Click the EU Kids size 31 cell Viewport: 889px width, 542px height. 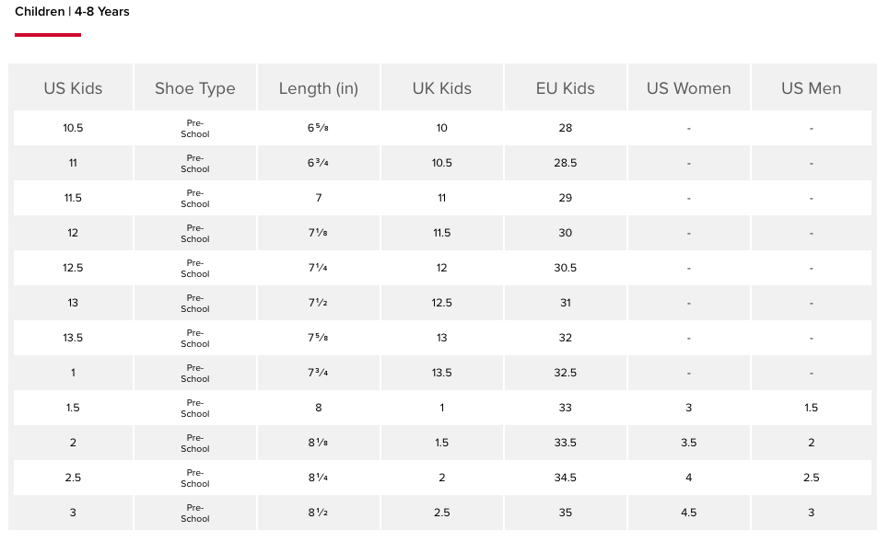(566, 303)
